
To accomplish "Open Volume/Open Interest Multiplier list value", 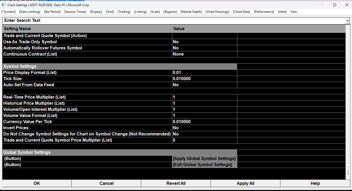I will [x=205, y=110].
